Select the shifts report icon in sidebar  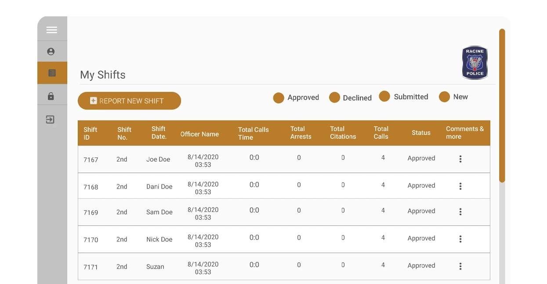pyautogui.click(x=51, y=73)
